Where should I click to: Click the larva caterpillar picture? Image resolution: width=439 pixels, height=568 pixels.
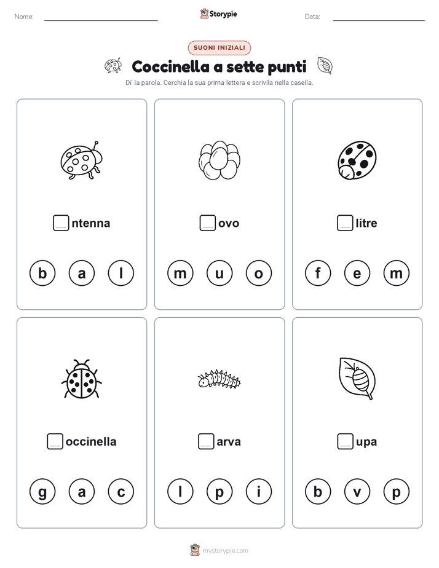(x=219, y=379)
